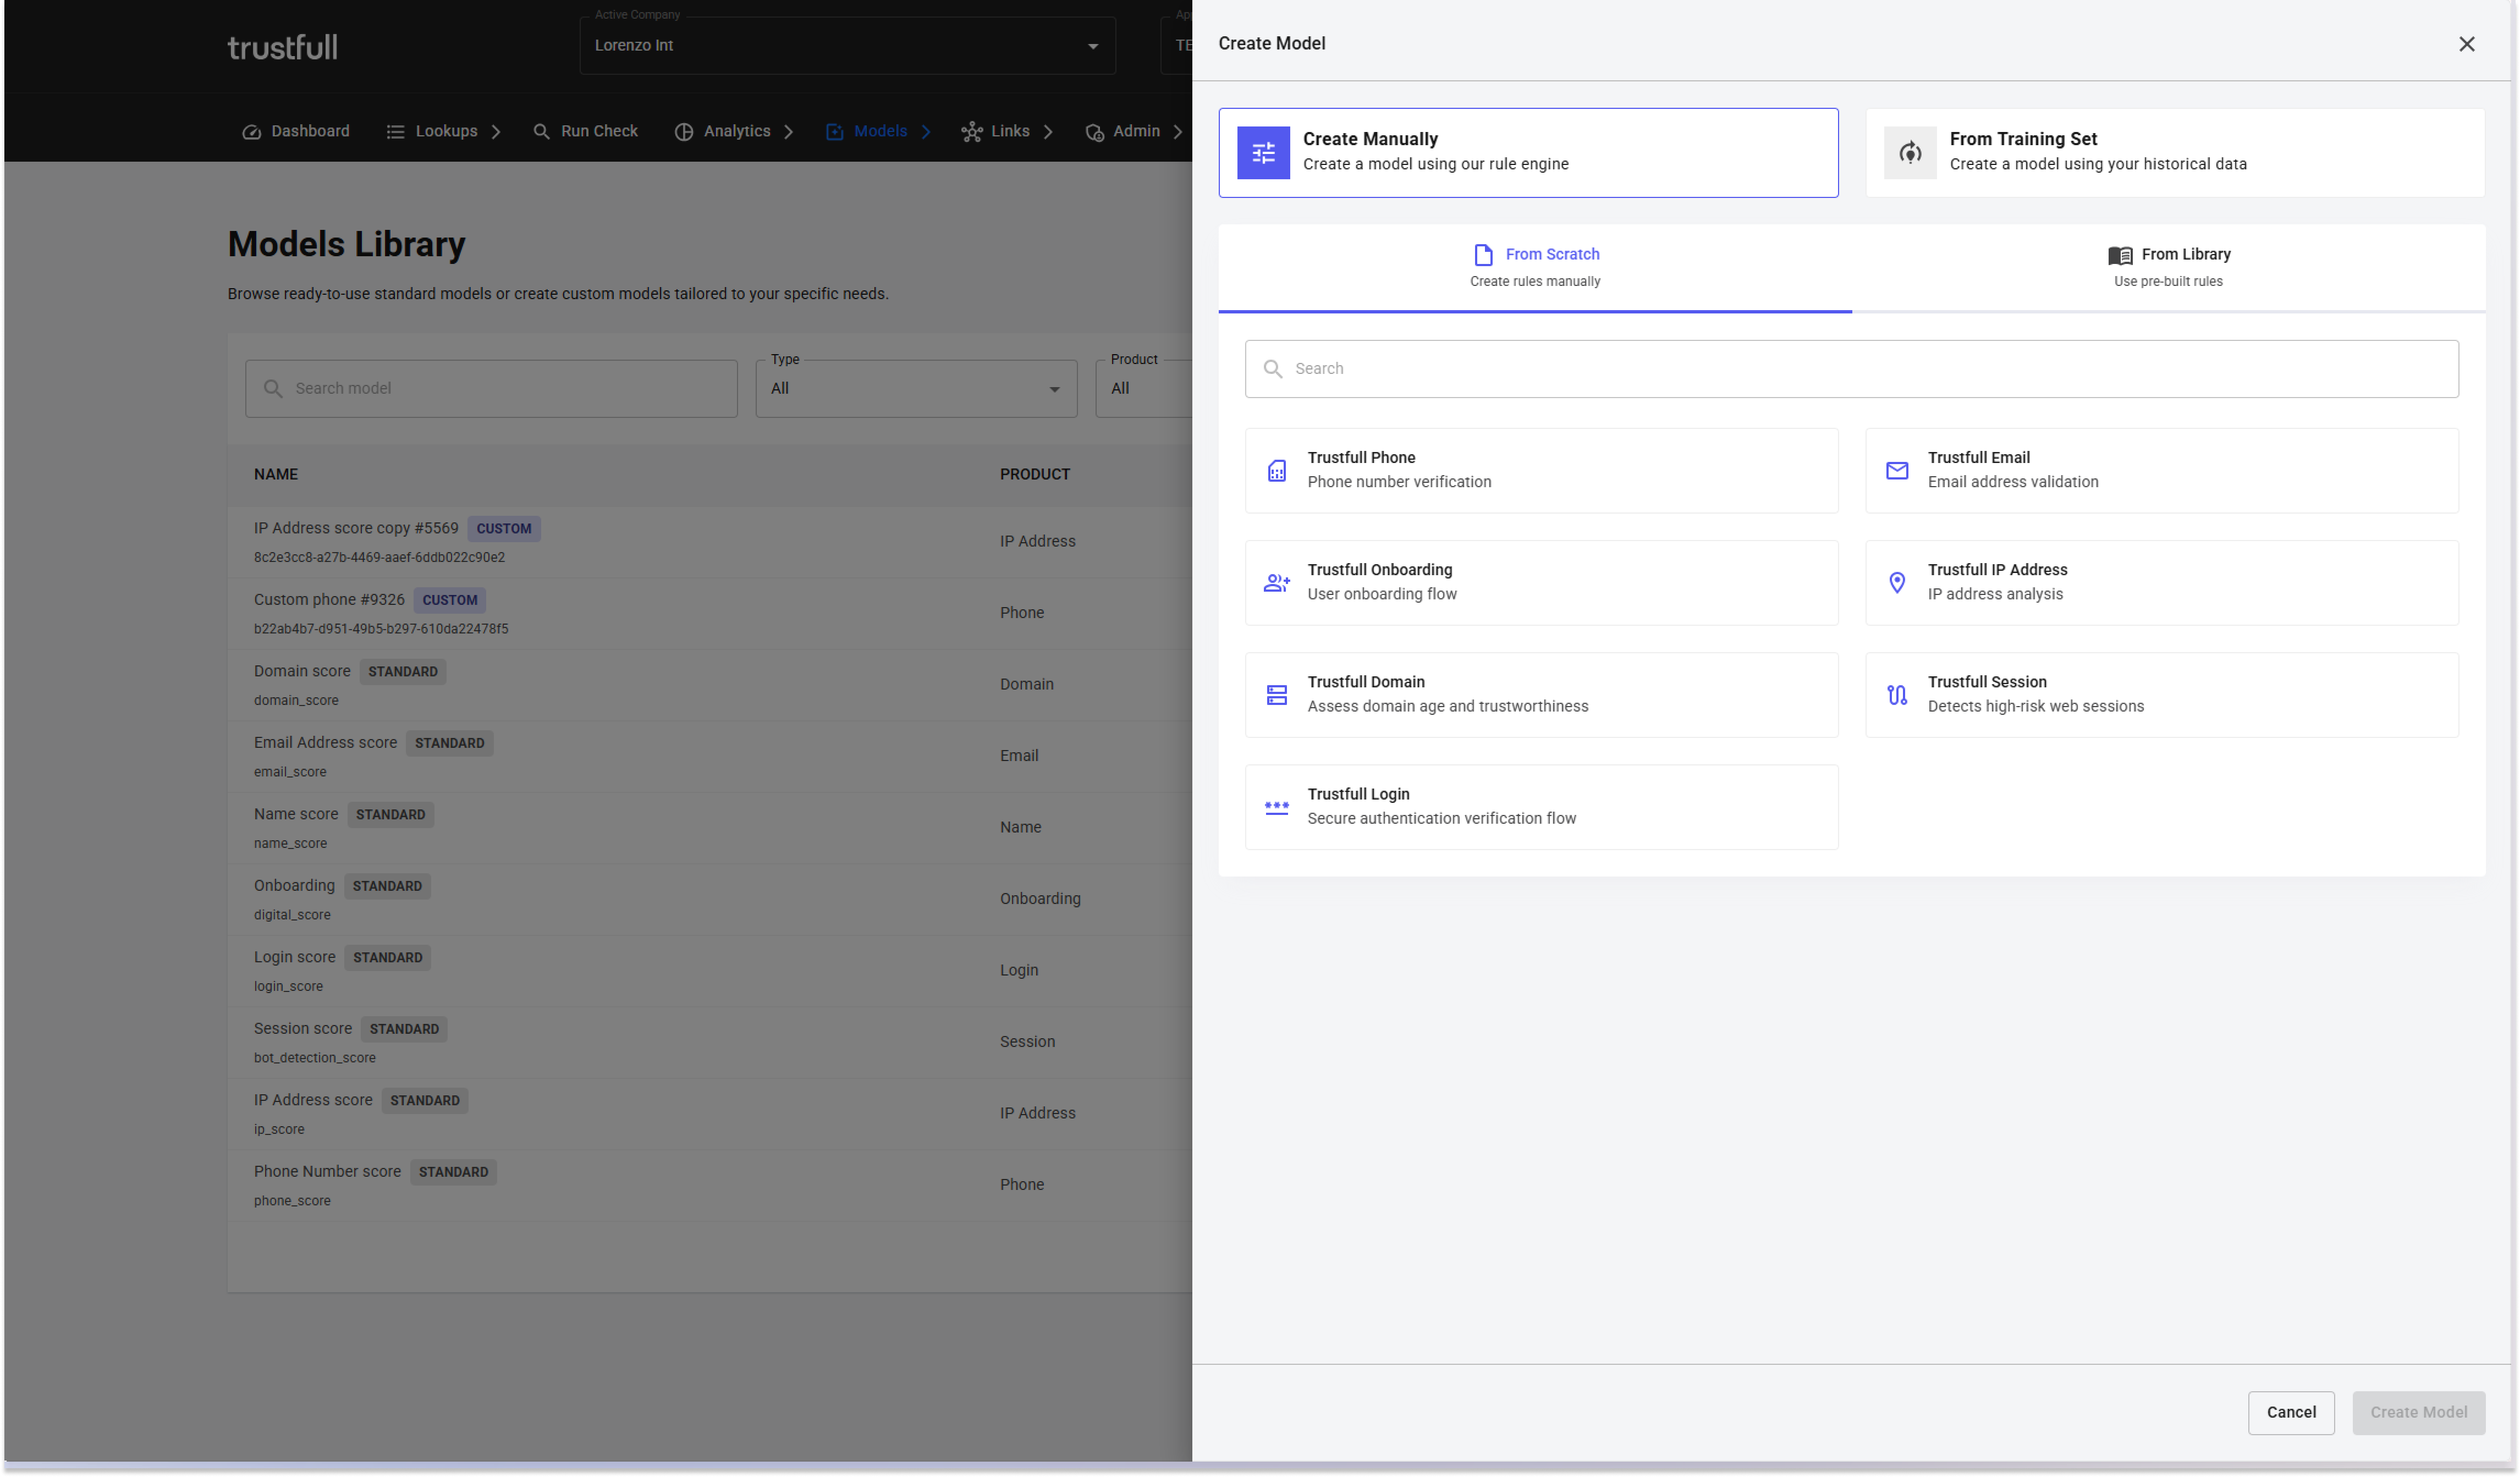2520x1477 pixels.
Task: Select the From Training Set option card
Action: tap(2174, 153)
